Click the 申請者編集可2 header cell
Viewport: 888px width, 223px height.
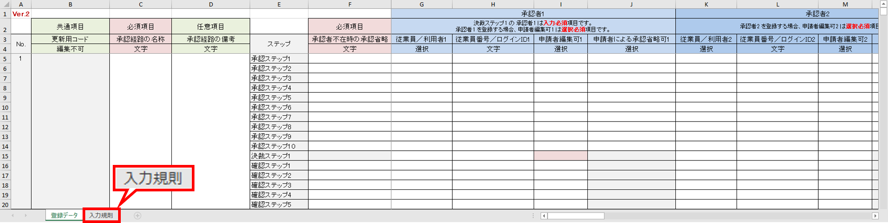pyautogui.click(x=845, y=39)
